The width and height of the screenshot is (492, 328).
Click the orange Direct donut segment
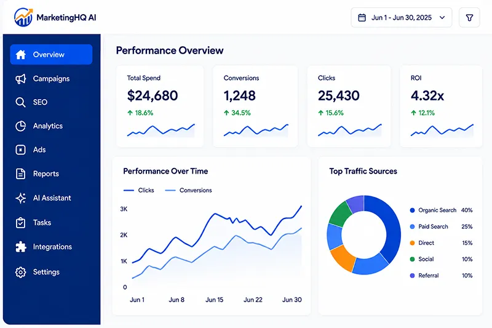(x=343, y=258)
